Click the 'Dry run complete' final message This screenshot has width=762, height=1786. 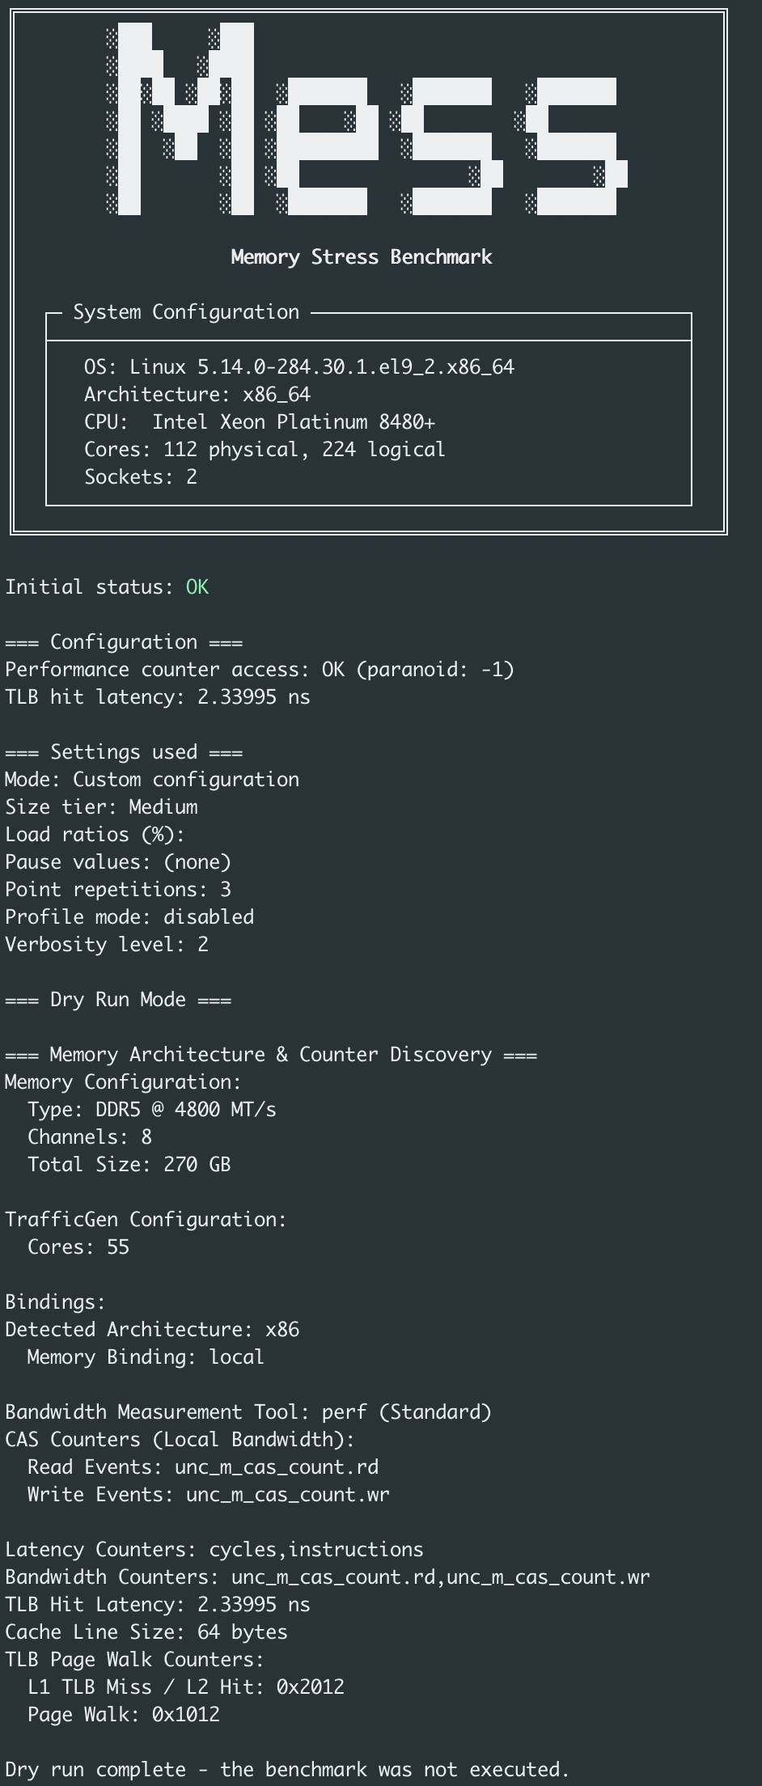coord(287,1770)
